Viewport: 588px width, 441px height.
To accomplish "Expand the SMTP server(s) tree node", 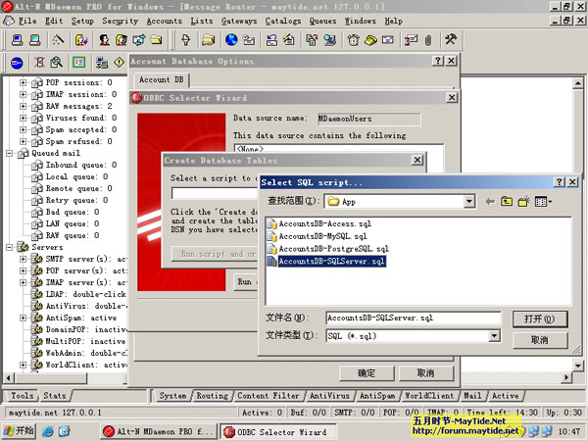I will (x=24, y=260).
